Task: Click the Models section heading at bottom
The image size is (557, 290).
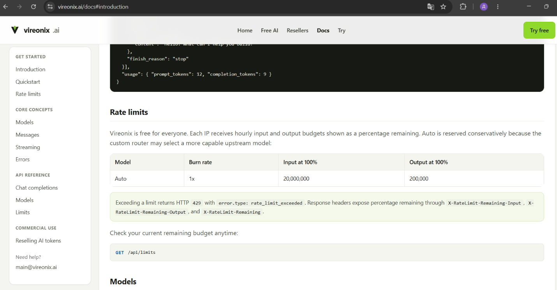Action: (123, 281)
